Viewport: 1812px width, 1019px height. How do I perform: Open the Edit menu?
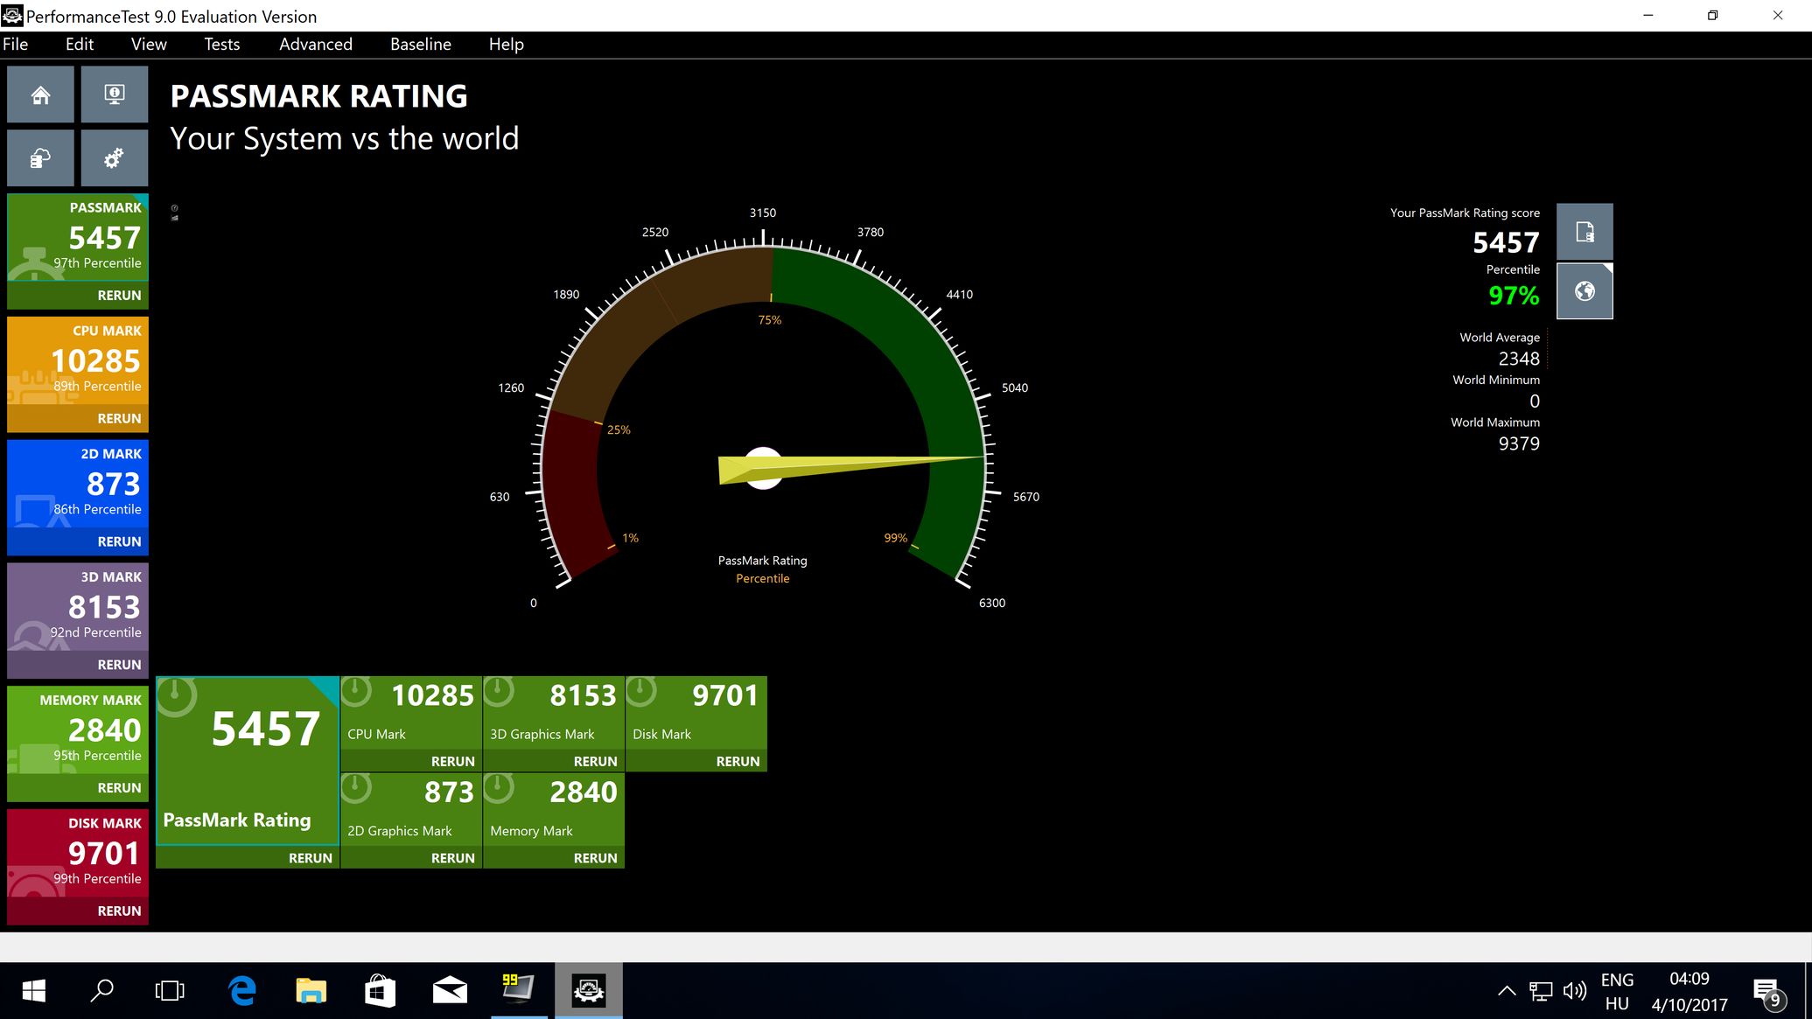(80, 44)
